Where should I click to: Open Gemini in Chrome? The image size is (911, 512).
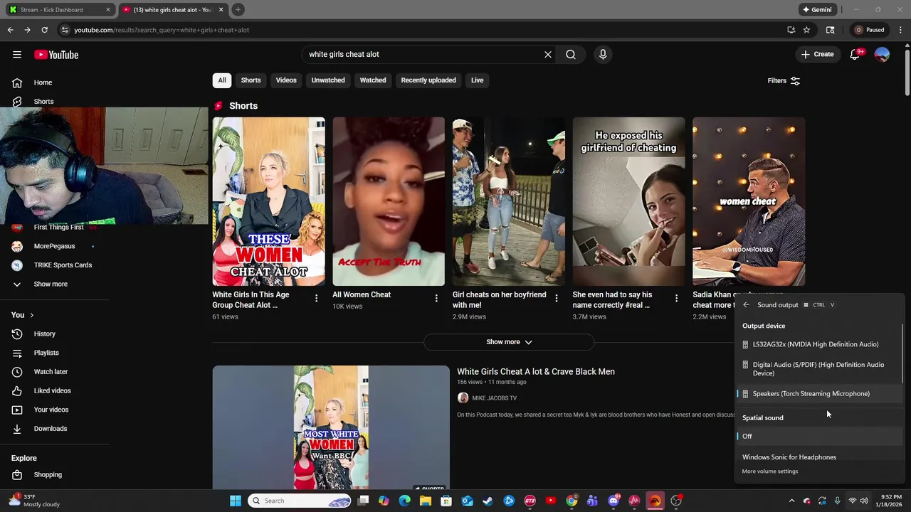coord(817,10)
